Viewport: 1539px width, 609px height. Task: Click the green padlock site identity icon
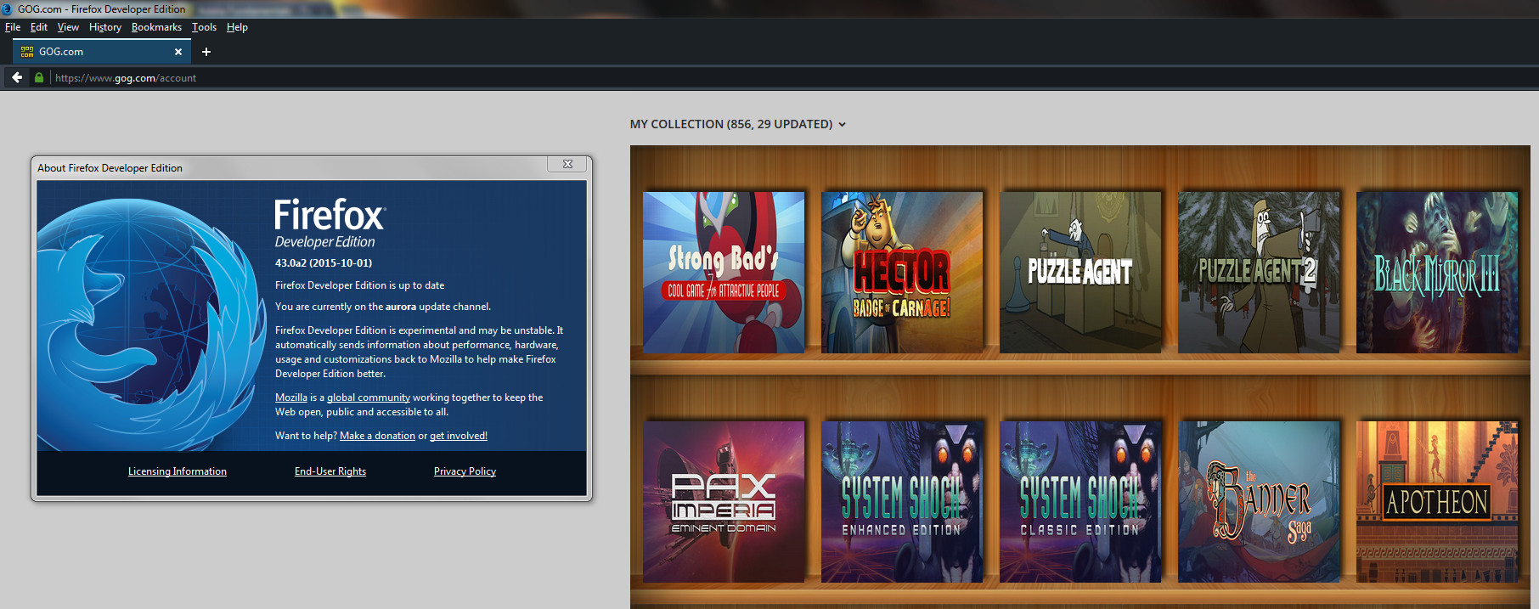click(38, 77)
